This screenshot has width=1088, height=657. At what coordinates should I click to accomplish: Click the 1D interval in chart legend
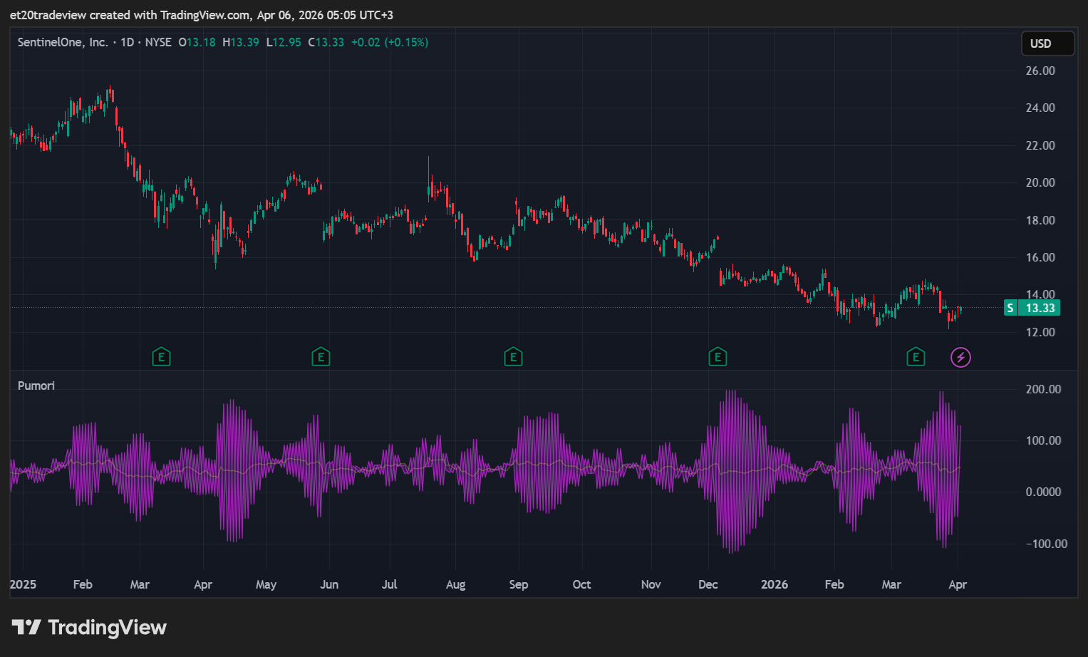pos(128,42)
